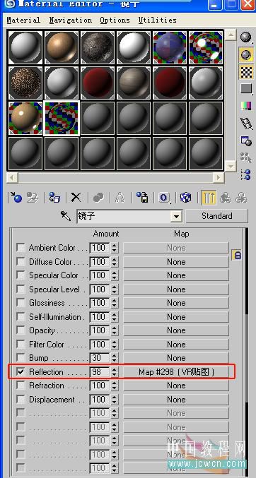256x478 pixels.
Task: Click the Reset Map/Mtl X icon
Action: click(x=76, y=198)
